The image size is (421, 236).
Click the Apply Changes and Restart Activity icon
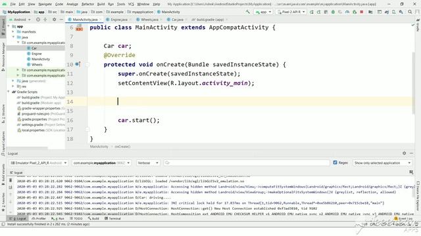(319, 12)
